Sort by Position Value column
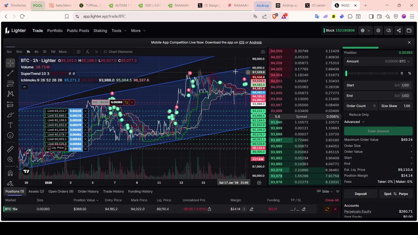Viewport: 418px width, 235px height. pyautogui.click(x=86, y=200)
